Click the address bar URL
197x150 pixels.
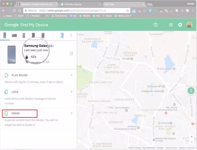click(x=72, y=11)
